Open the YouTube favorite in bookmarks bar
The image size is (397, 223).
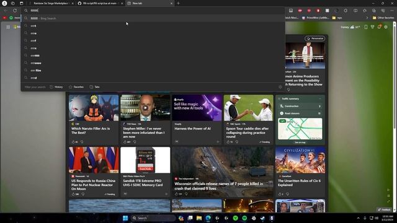[4, 18]
